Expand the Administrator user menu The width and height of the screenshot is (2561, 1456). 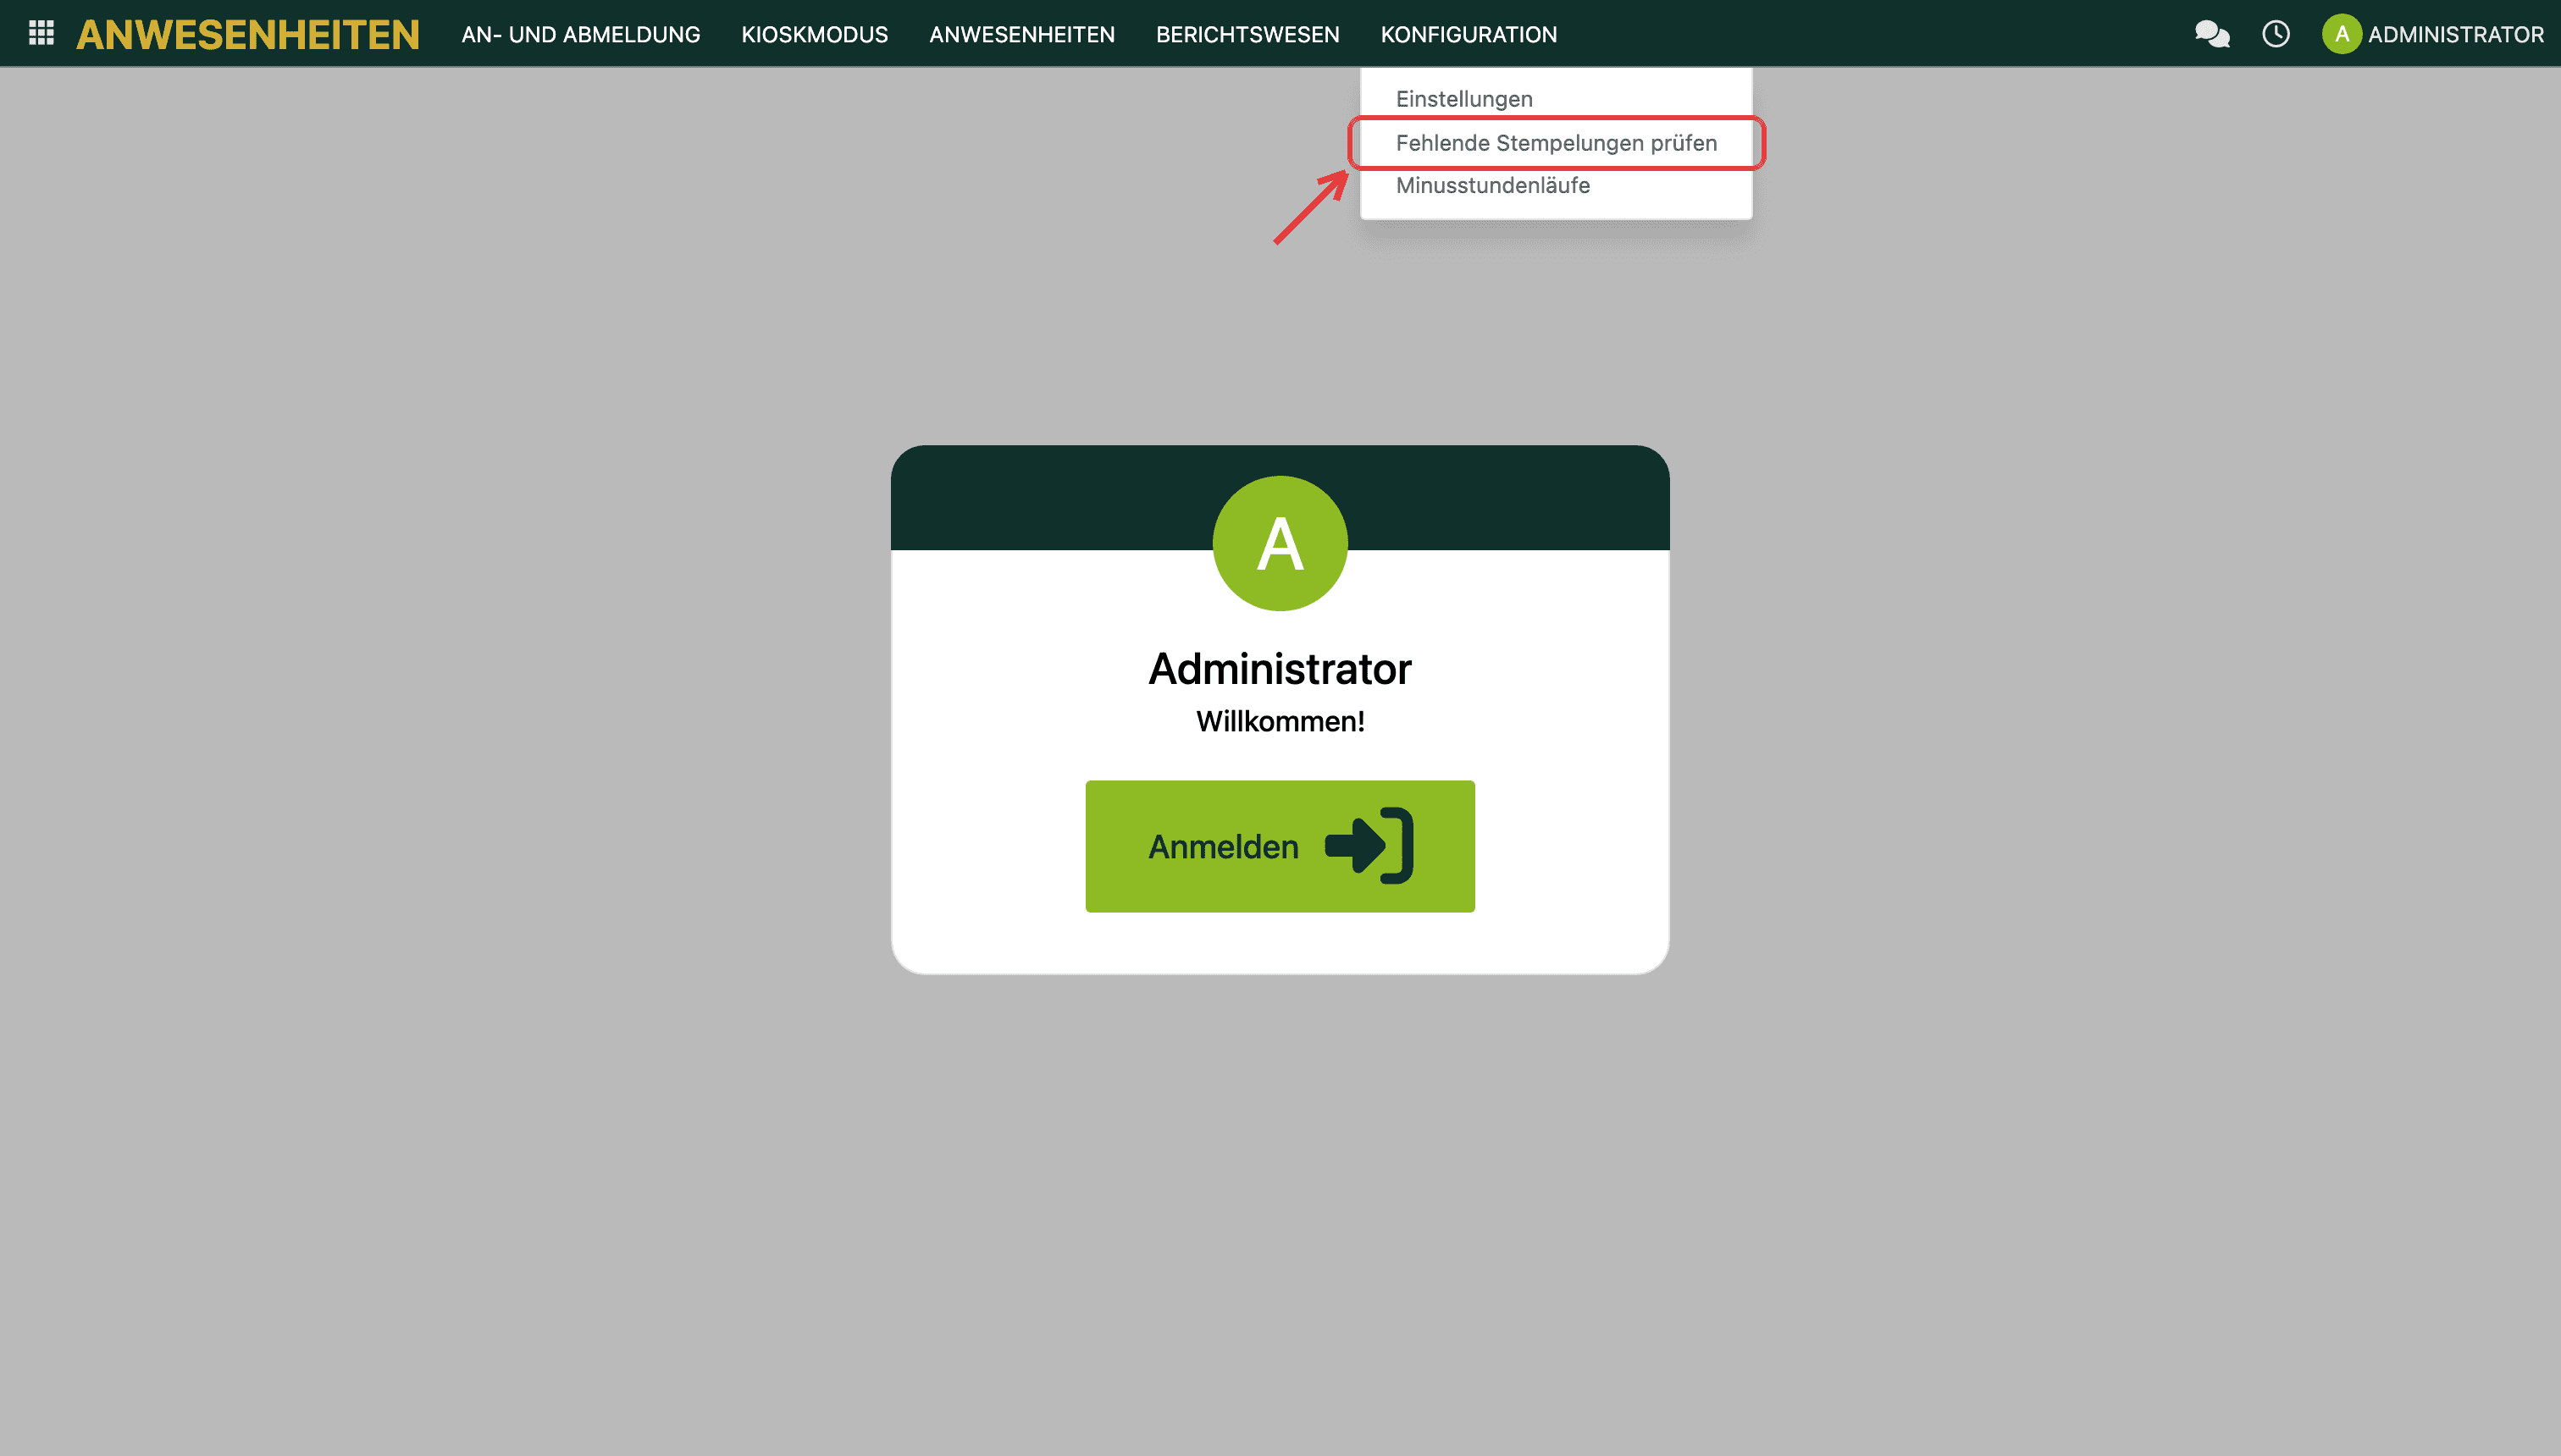pos(2432,34)
